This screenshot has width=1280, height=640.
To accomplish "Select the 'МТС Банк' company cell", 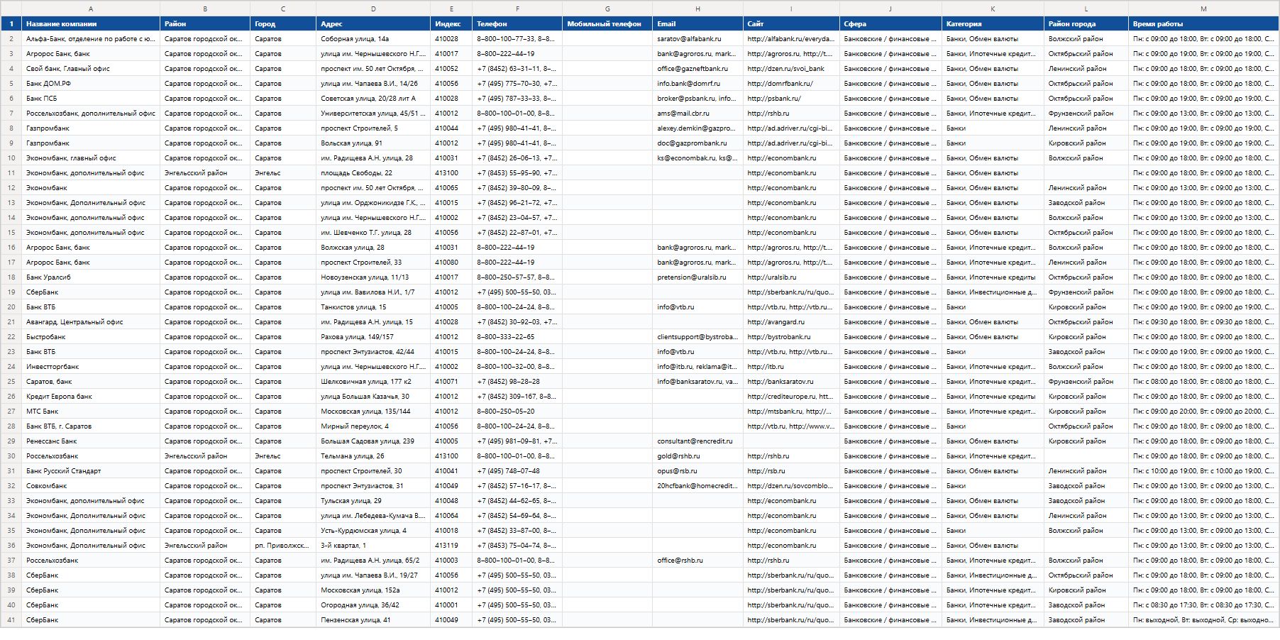I will click(91, 412).
